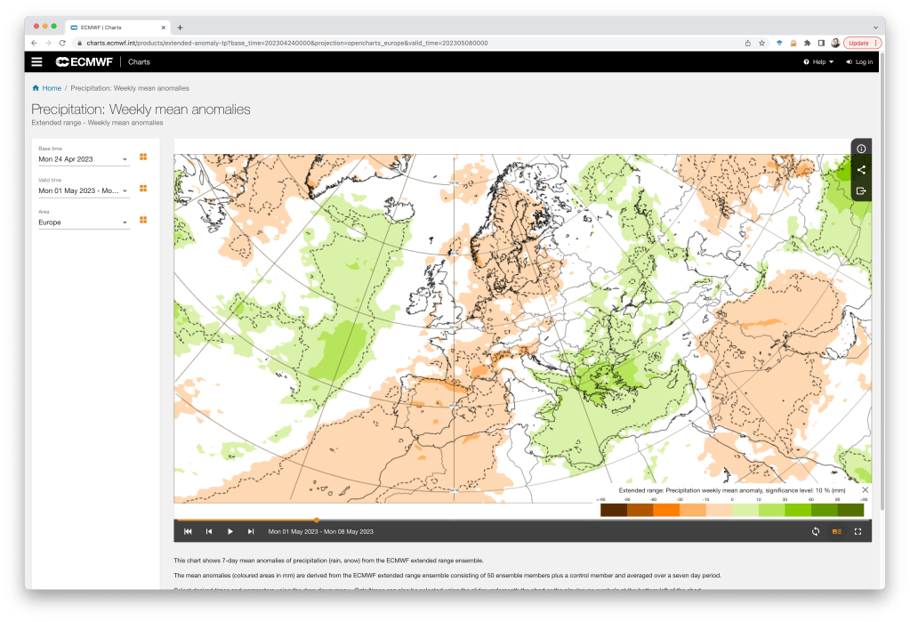Click the export chart icon

pyautogui.click(x=860, y=190)
